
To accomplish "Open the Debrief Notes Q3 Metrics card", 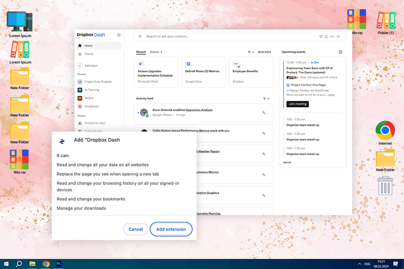I will point(203,72).
